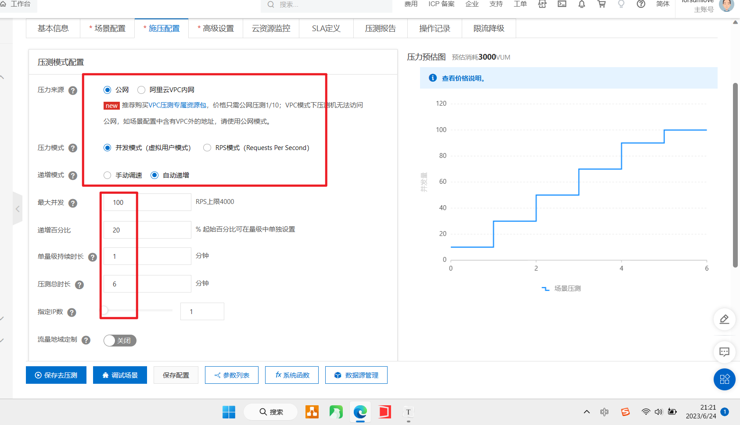
Task: Launch CloudShell terminal icon in top bar
Action: pos(562,4)
